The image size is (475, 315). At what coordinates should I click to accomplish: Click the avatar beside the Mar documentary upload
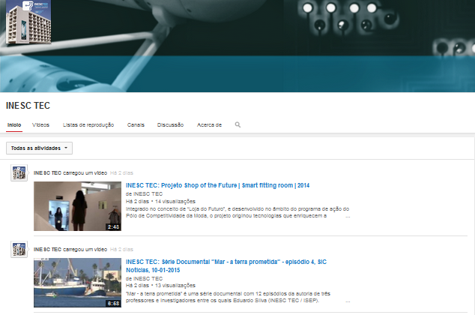(19, 249)
